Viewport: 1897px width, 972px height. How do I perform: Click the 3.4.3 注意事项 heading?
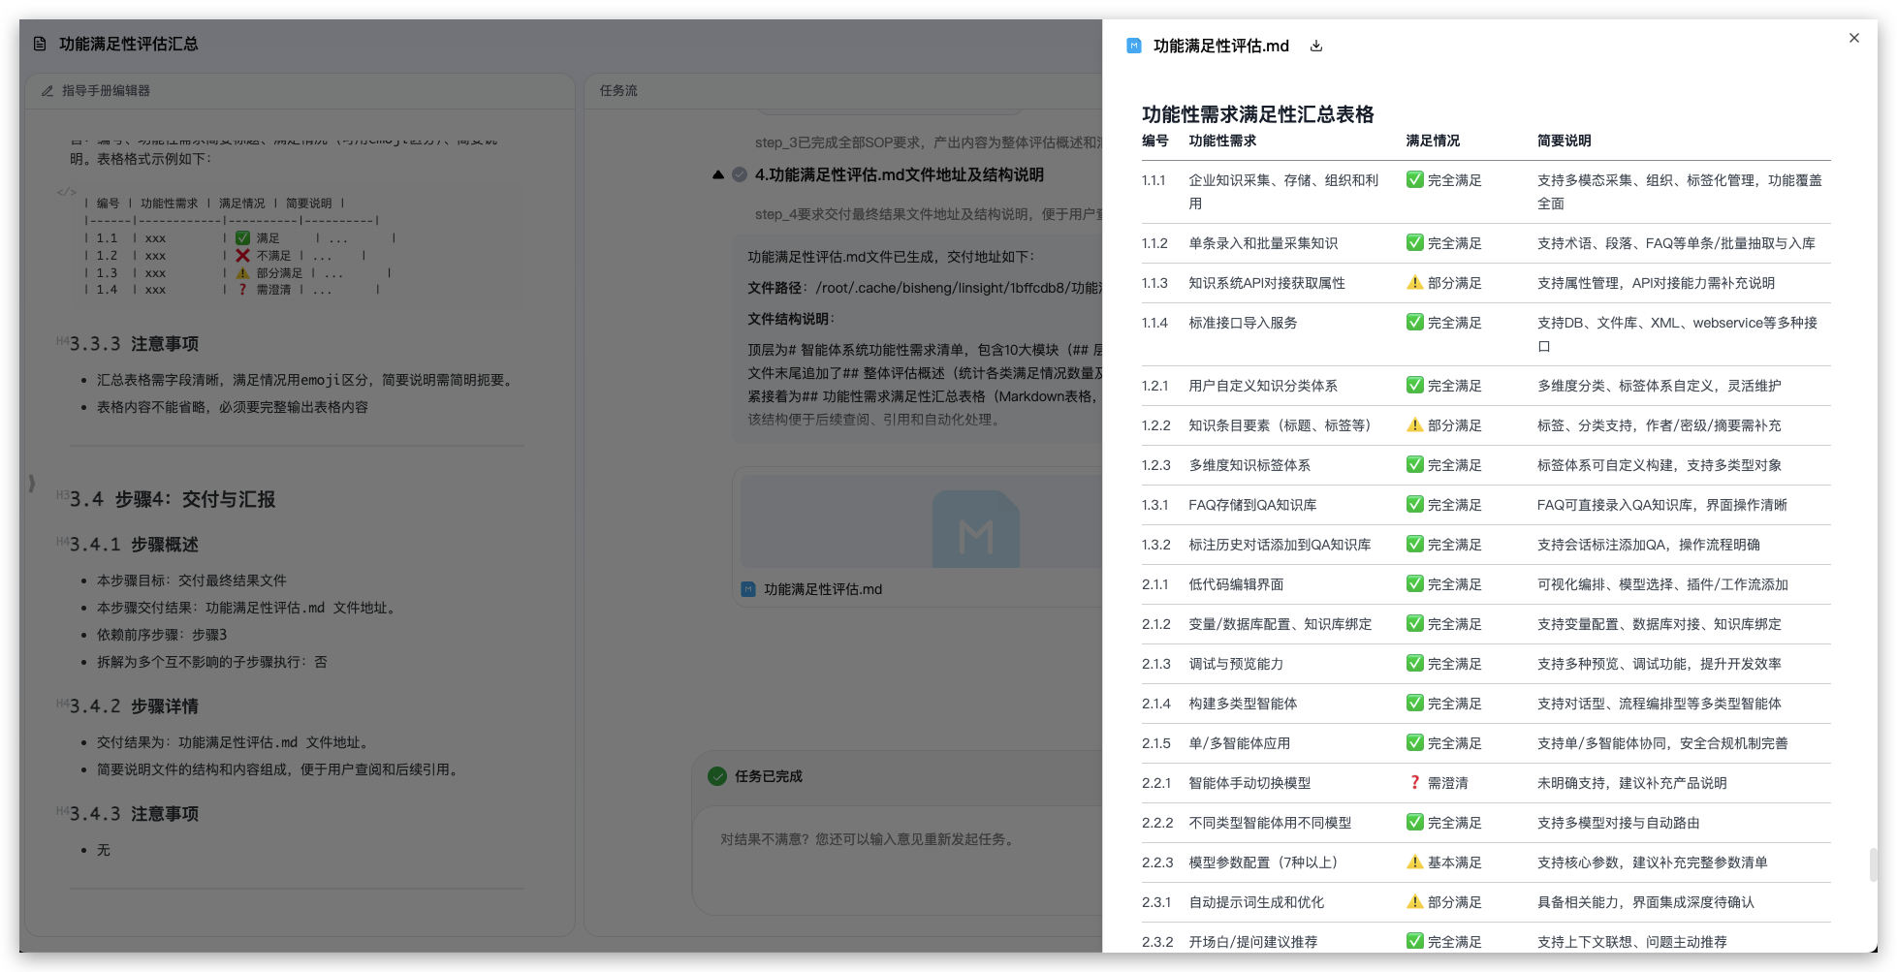click(x=134, y=814)
